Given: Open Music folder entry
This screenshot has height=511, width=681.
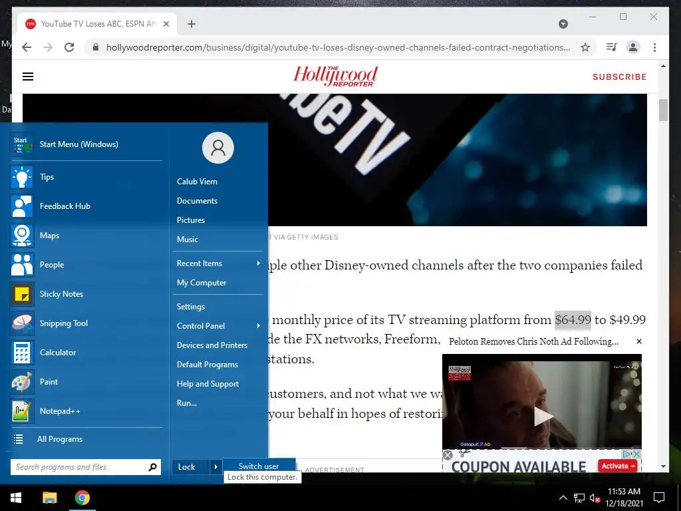Looking at the screenshot, I should (187, 240).
